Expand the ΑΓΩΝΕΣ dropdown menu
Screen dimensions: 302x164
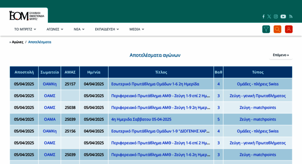[x=55, y=29]
